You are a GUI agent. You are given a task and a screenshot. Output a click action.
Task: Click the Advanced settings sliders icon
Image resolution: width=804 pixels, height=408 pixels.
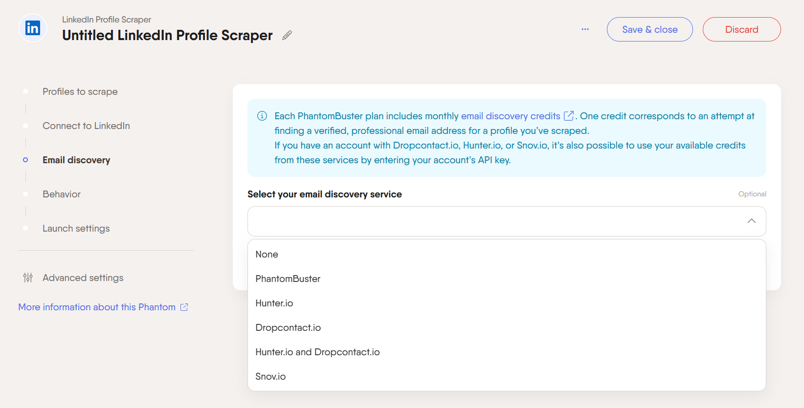click(x=27, y=278)
